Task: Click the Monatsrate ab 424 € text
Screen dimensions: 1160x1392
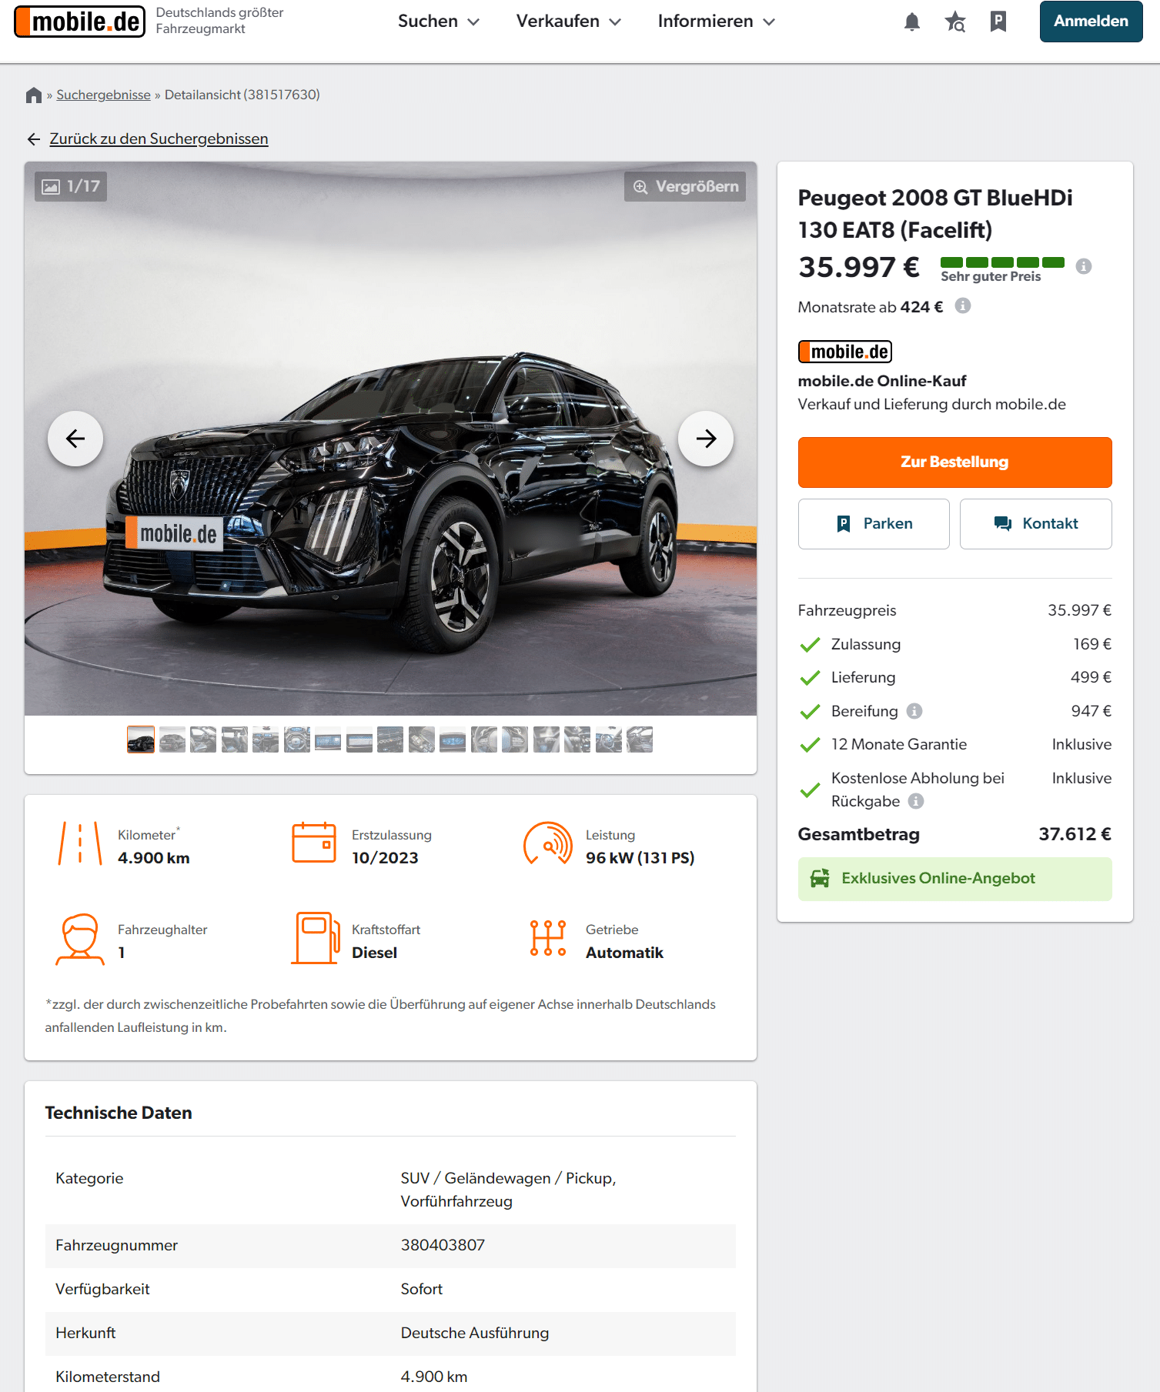Action: click(871, 308)
